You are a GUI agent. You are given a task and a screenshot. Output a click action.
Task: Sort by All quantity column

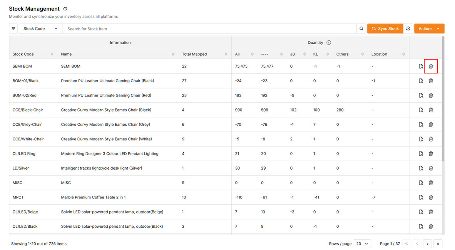point(252,54)
